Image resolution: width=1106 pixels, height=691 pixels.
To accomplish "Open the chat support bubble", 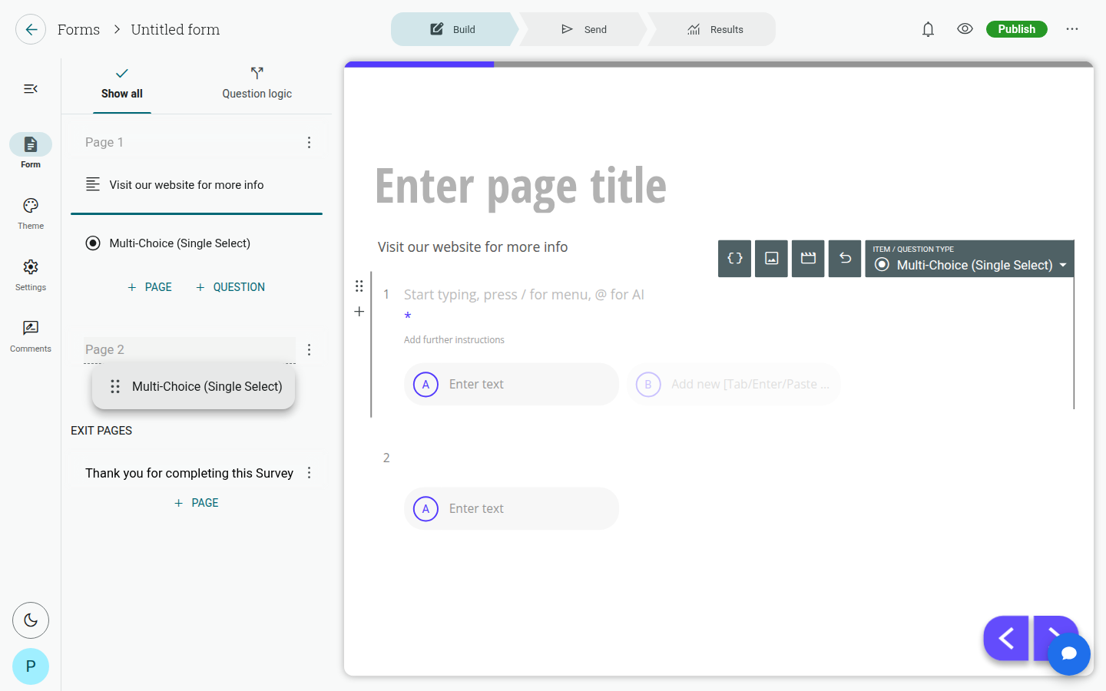I will click(x=1068, y=654).
